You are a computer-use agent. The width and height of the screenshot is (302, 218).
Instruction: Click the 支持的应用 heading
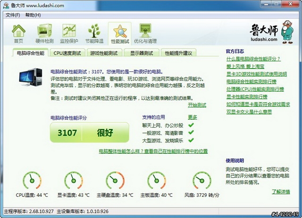[x=153, y=117]
